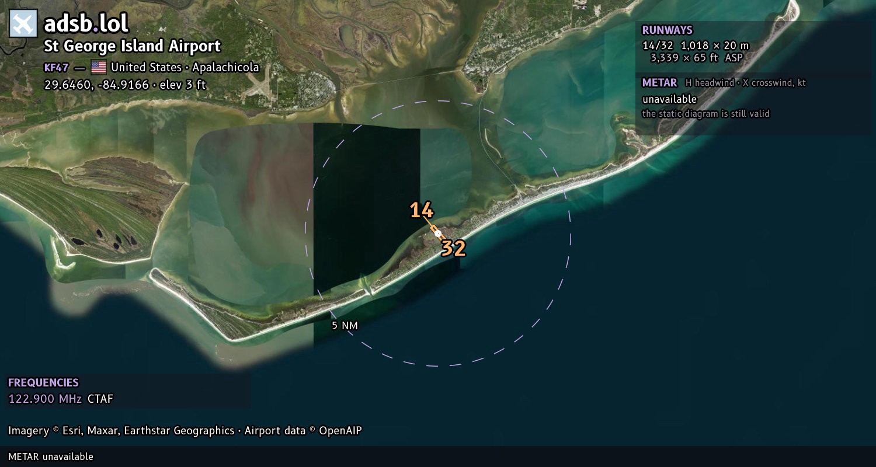The width and height of the screenshot is (876, 467).
Task: Select the "unavailable" value under the METAR header
Action: (x=669, y=99)
